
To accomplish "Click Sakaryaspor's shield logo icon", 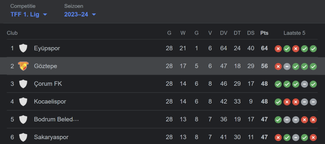I will [x=23, y=137].
